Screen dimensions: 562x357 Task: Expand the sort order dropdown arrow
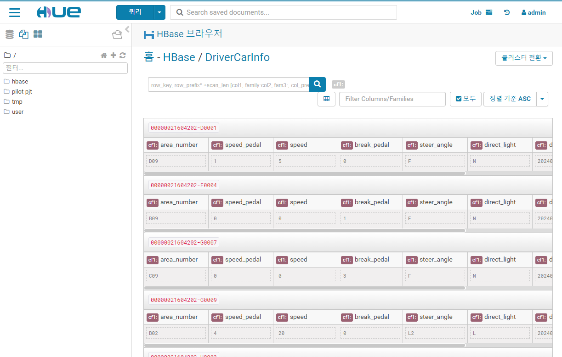pos(542,99)
